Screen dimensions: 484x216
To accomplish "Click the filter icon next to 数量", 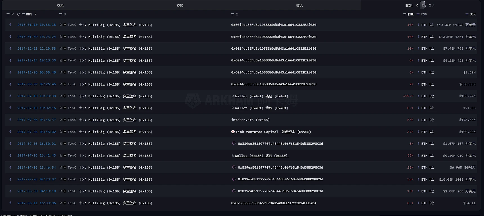I will 405,14.
